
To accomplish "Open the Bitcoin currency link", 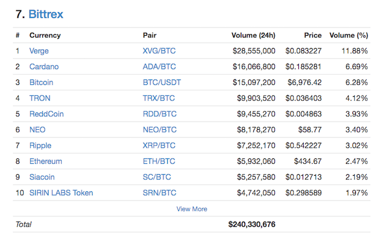I will point(41,82).
